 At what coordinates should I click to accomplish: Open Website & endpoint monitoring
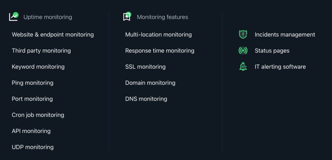click(x=53, y=35)
